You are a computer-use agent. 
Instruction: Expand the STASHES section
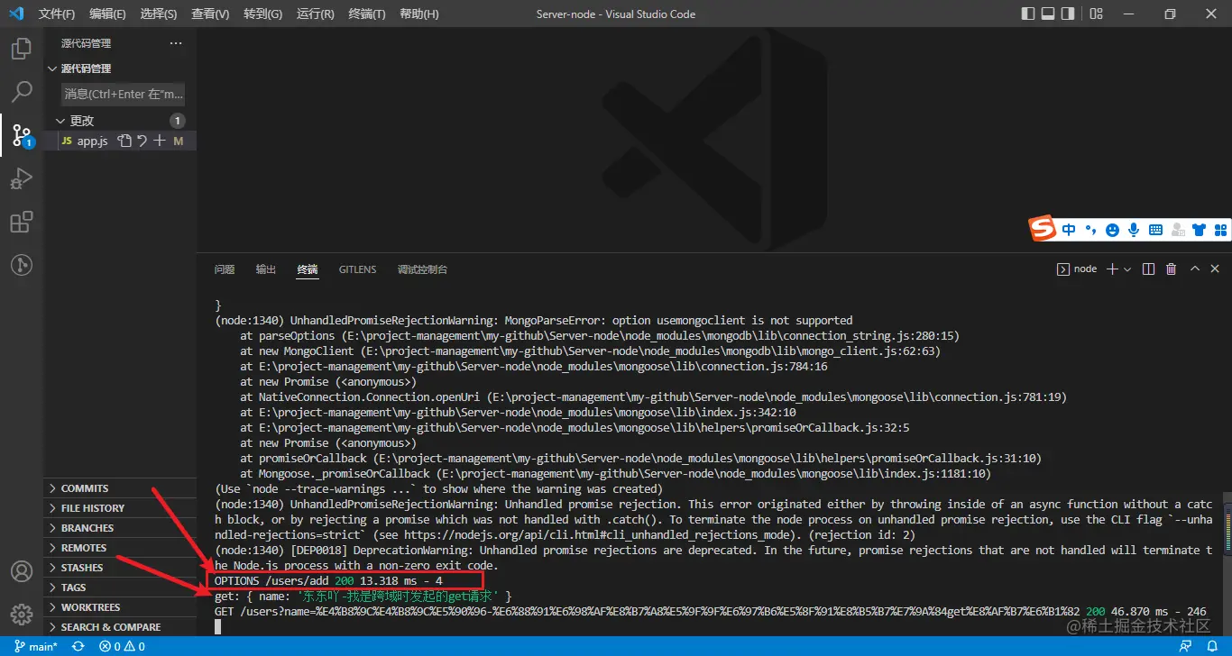coord(120,568)
